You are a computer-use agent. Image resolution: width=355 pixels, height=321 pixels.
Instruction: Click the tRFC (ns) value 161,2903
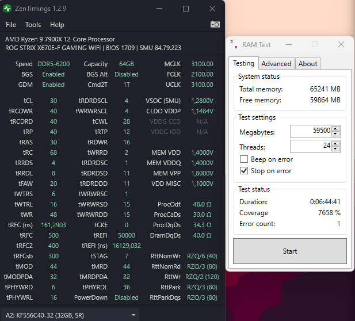pyautogui.click(x=54, y=225)
